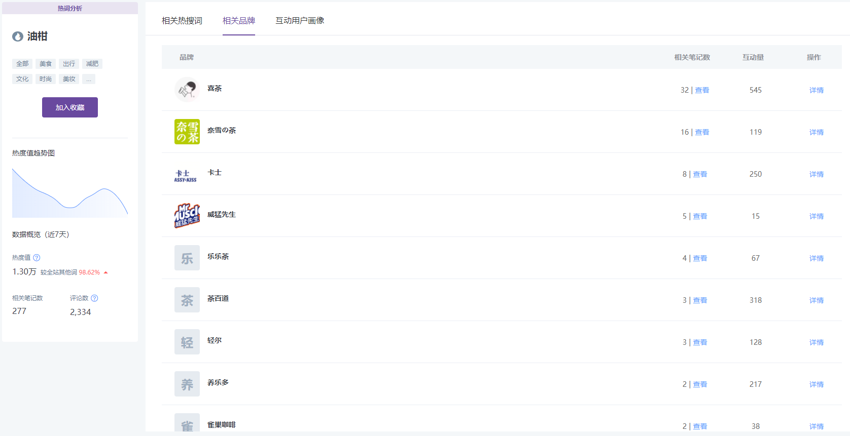Click the 98.62% comparison value
Image resolution: width=850 pixels, height=436 pixels.
(89, 272)
